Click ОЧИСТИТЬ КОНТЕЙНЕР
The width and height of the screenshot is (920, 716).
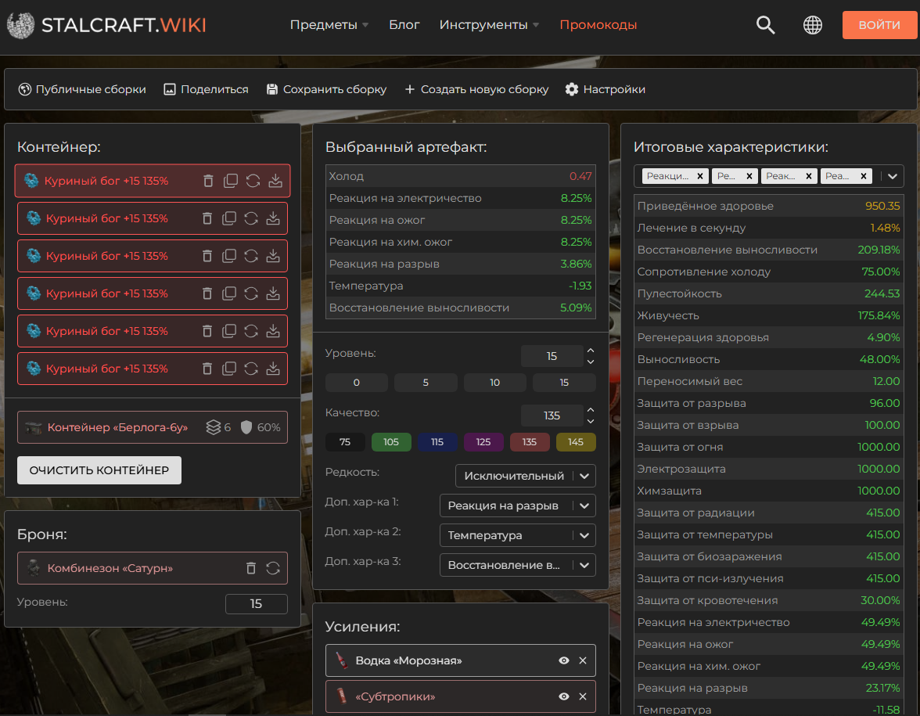99,470
